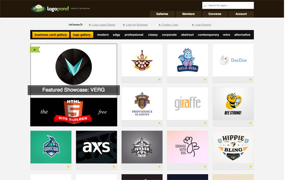
Task: Open the Galleries tab
Action: [x=162, y=14]
